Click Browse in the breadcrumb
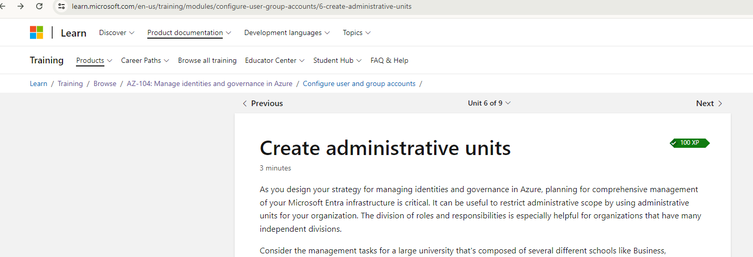Screen dimensions: 753x257 click(x=105, y=83)
